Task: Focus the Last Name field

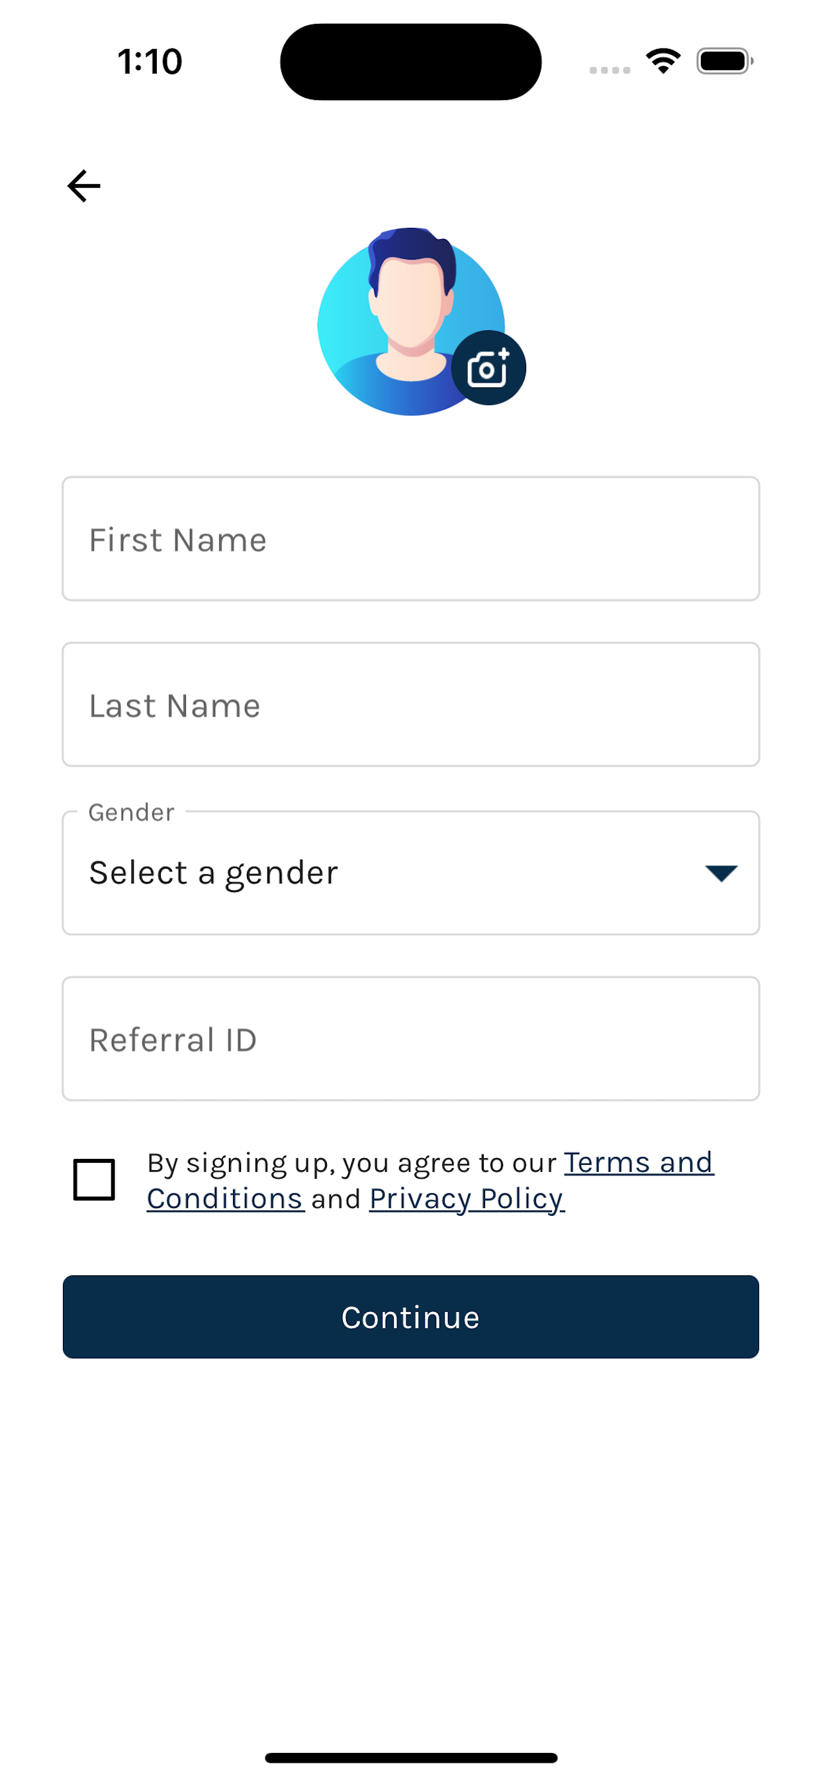Action: (411, 705)
